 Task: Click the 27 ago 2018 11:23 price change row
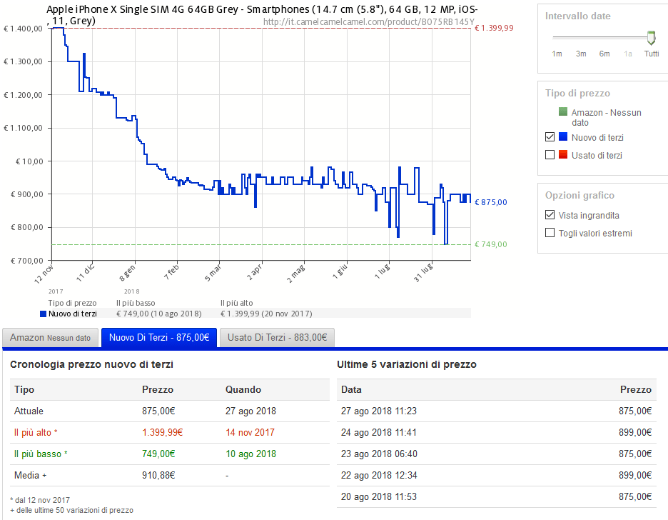494,411
